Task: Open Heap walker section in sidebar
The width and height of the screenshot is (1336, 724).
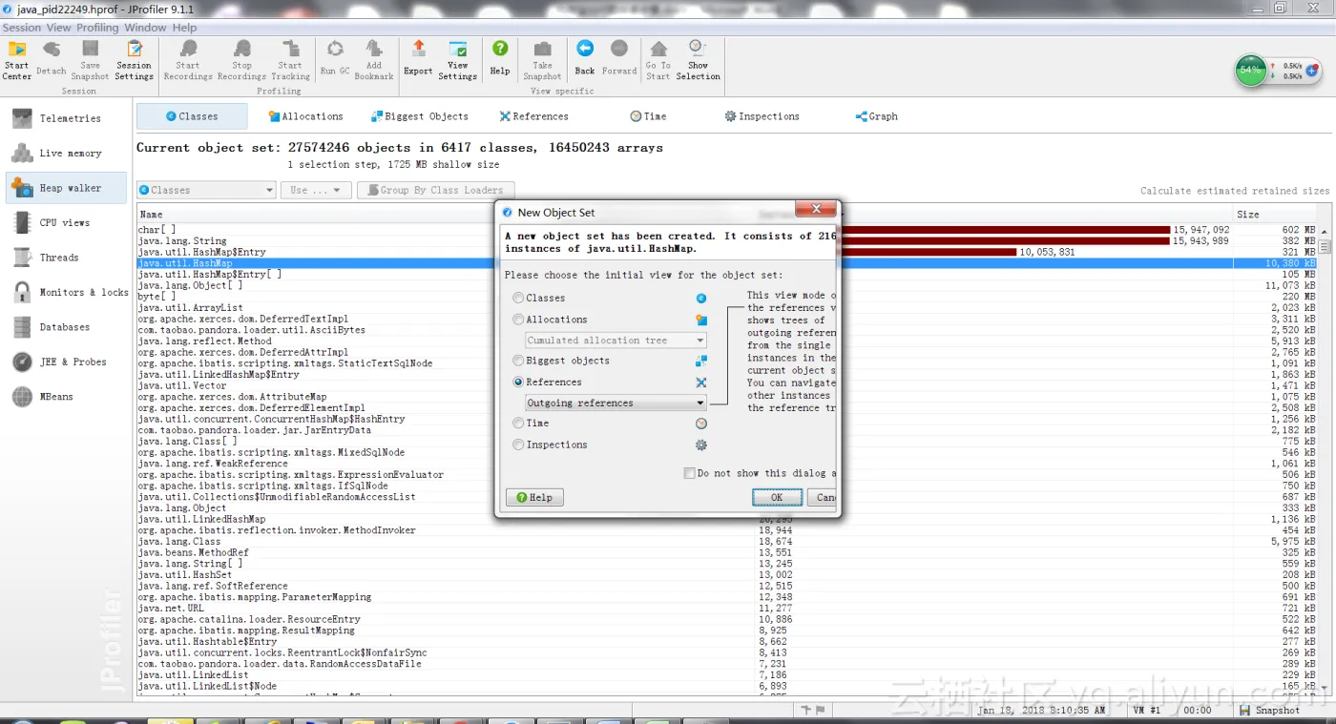Action: pyautogui.click(x=66, y=188)
